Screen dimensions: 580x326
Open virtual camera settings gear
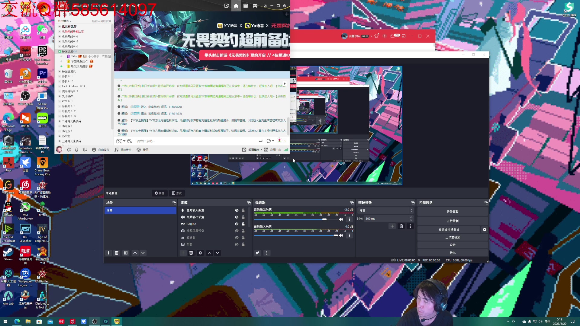(x=485, y=230)
